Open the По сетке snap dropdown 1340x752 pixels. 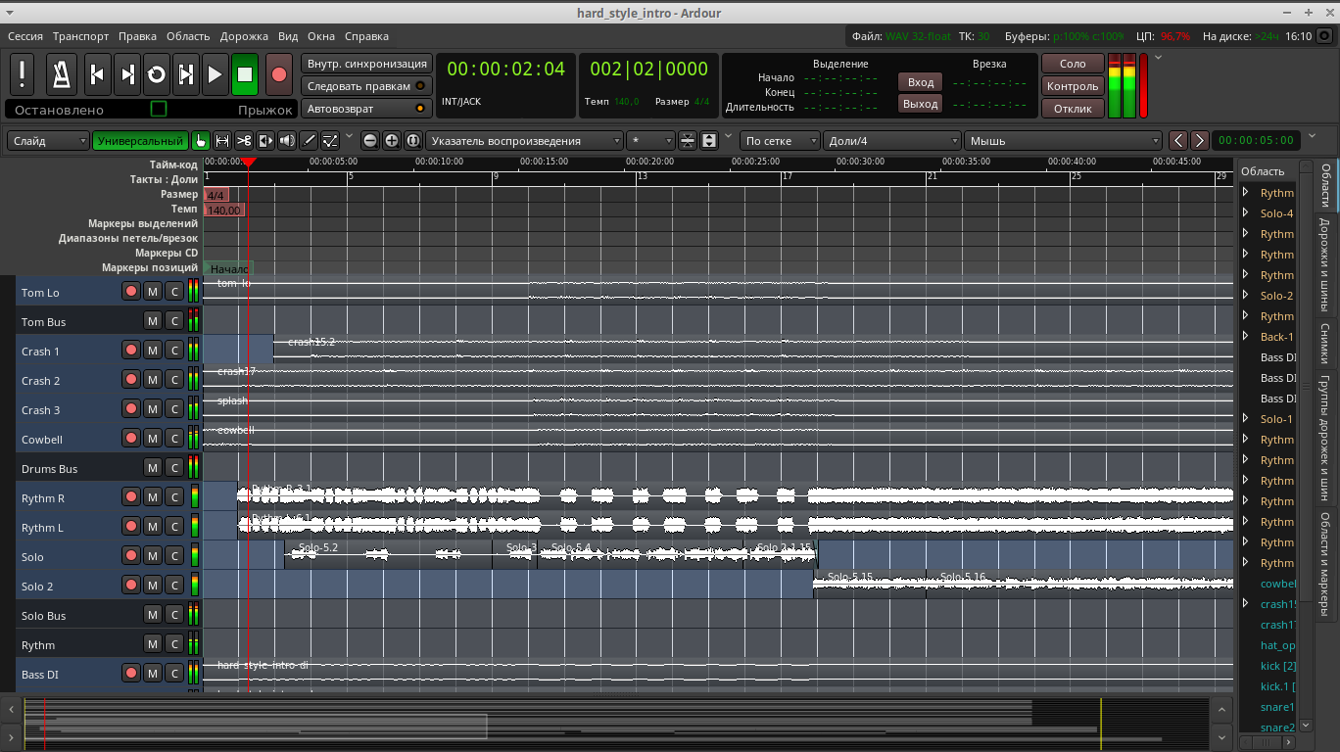[780, 141]
